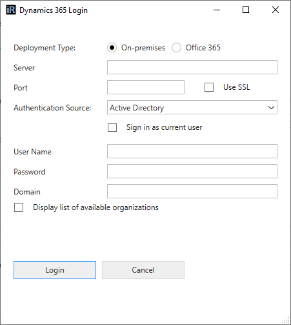Tick Display list of available organizations
Image resolution: width=291 pixels, height=325 pixels.
(19, 207)
